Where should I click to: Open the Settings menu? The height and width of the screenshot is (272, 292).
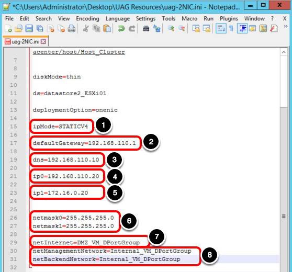pyautogui.click(x=145, y=19)
